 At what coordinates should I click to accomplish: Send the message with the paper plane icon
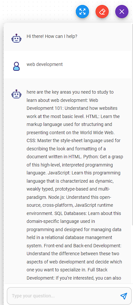click(x=124, y=296)
